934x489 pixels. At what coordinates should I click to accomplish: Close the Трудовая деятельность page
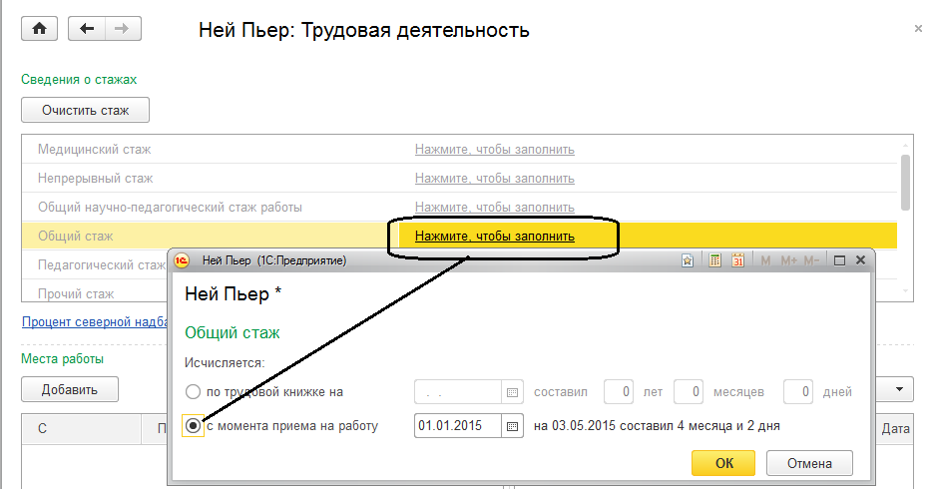tap(918, 28)
